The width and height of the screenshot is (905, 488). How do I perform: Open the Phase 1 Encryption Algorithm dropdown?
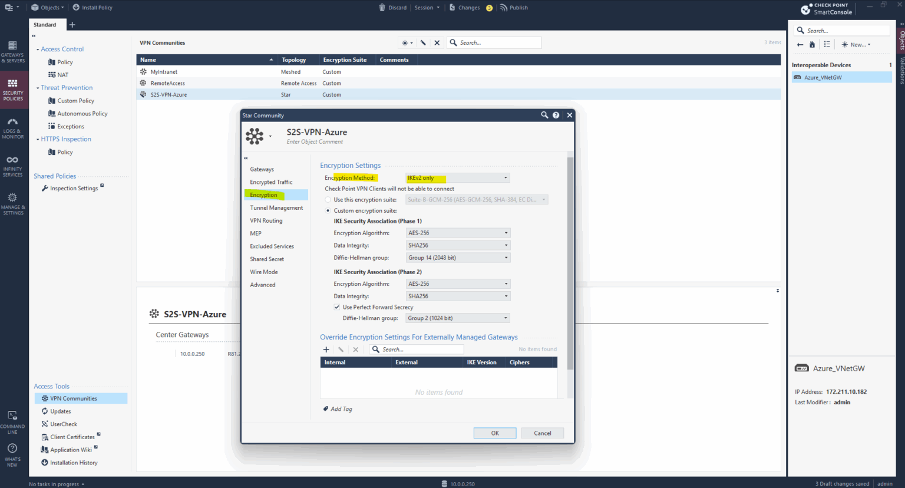click(458, 232)
